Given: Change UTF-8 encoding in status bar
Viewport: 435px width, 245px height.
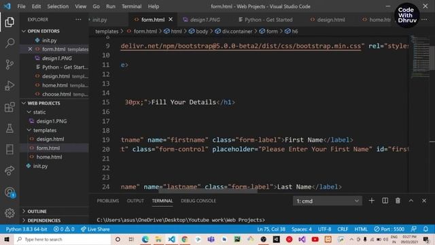Looking at the screenshot, I should pos(324,229).
